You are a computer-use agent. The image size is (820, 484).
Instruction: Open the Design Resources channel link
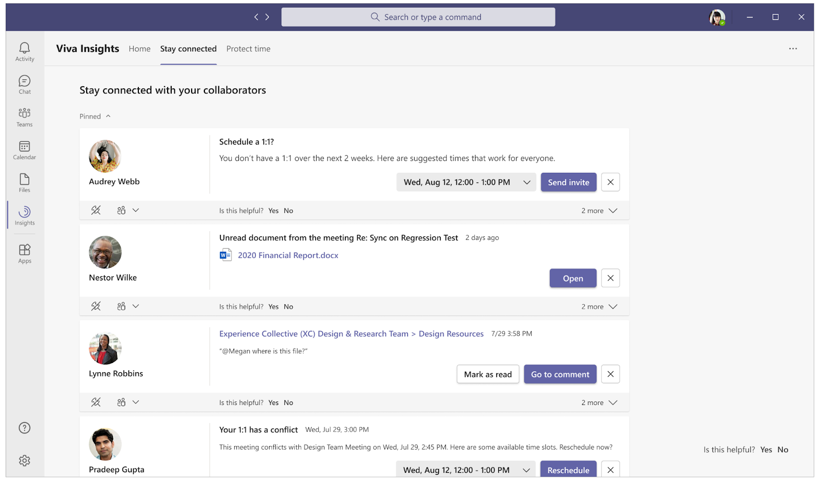451,334
